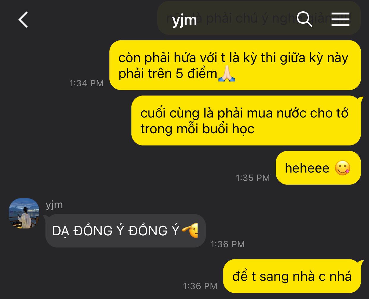Tap the 1:36 PM timestamp beside last message
Image resolution: width=369 pixels, height=299 pixels.
(x=200, y=286)
